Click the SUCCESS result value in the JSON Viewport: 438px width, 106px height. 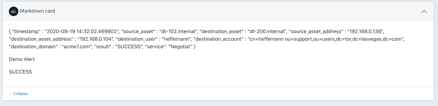tap(129, 47)
